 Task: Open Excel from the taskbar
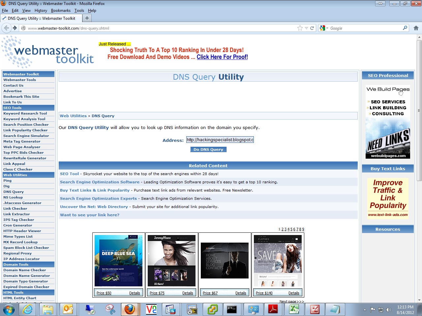(x=294, y=309)
